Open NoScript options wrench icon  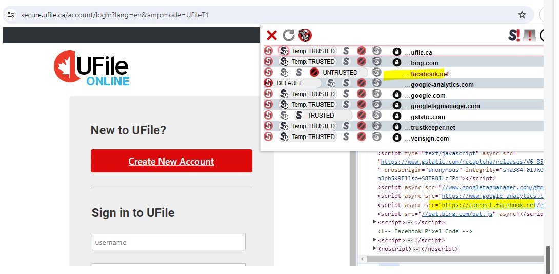305,36
